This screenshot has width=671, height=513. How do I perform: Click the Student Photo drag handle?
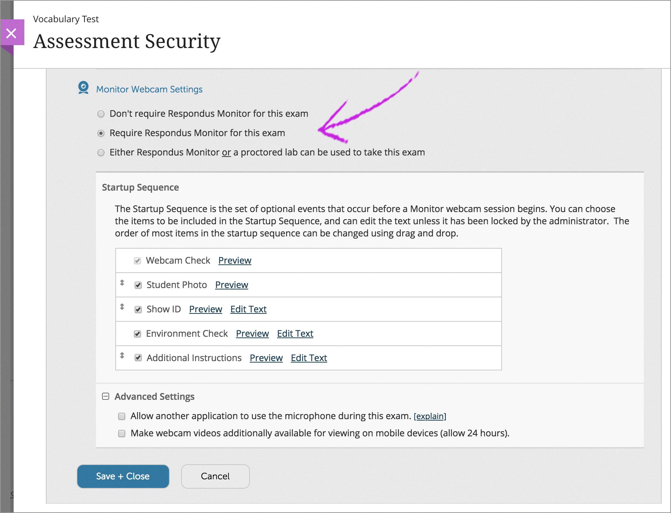[x=122, y=283]
